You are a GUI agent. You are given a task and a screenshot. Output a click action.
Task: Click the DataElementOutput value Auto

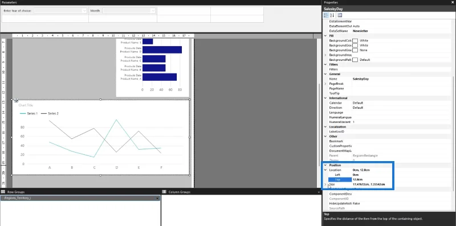356,26
